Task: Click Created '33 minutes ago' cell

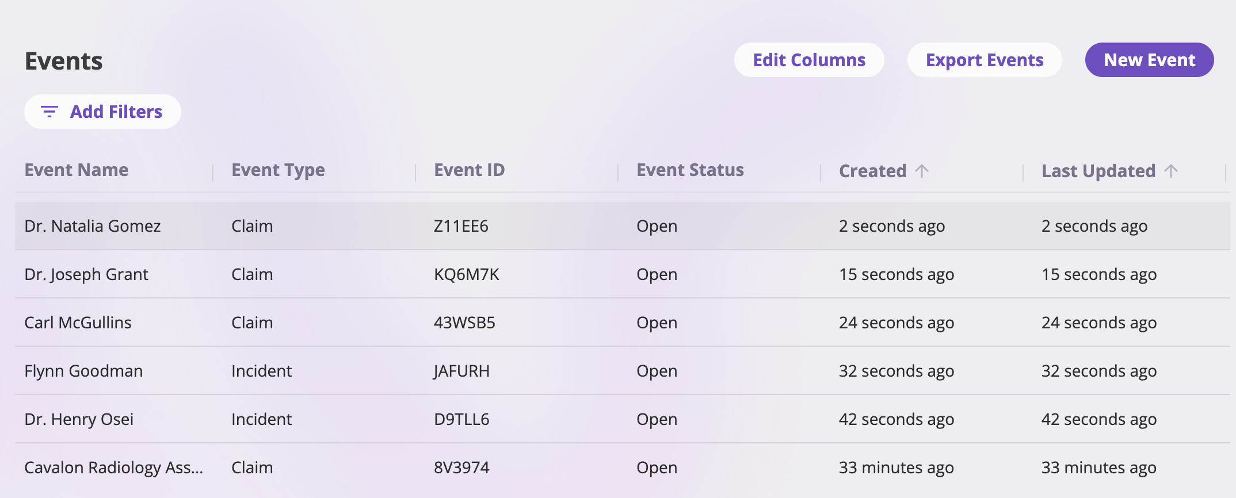Action: pos(897,468)
